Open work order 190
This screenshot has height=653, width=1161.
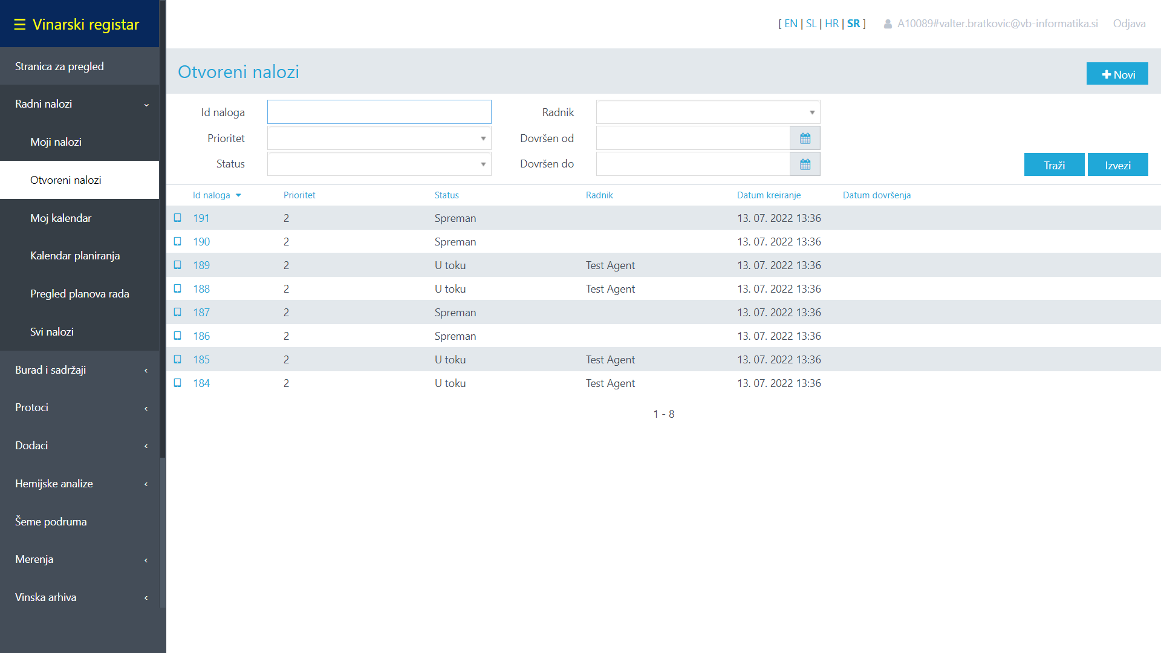(x=201, y=242)
